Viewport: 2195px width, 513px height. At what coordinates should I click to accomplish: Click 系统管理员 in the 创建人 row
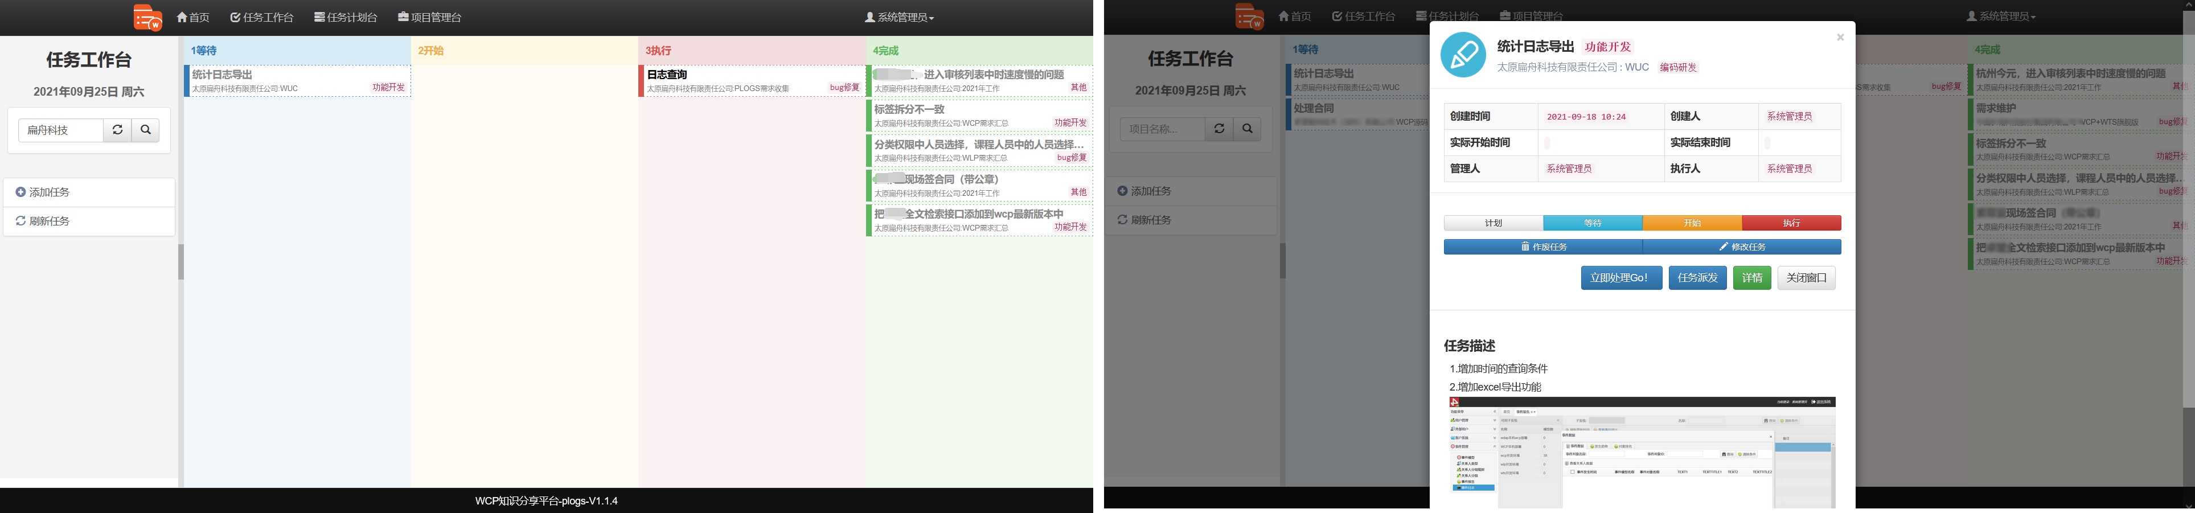tap(1790, 117)
